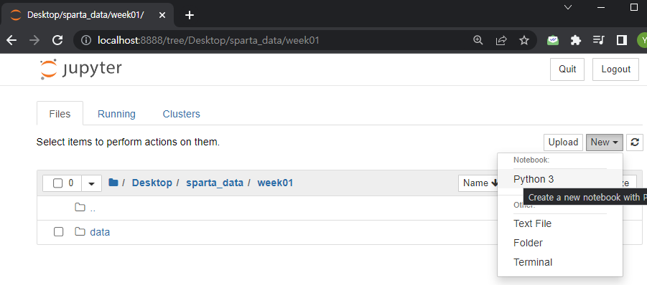Viewport: 647px width, 285px height.
Task: Click the Upload button
Action: coord(563,142)
